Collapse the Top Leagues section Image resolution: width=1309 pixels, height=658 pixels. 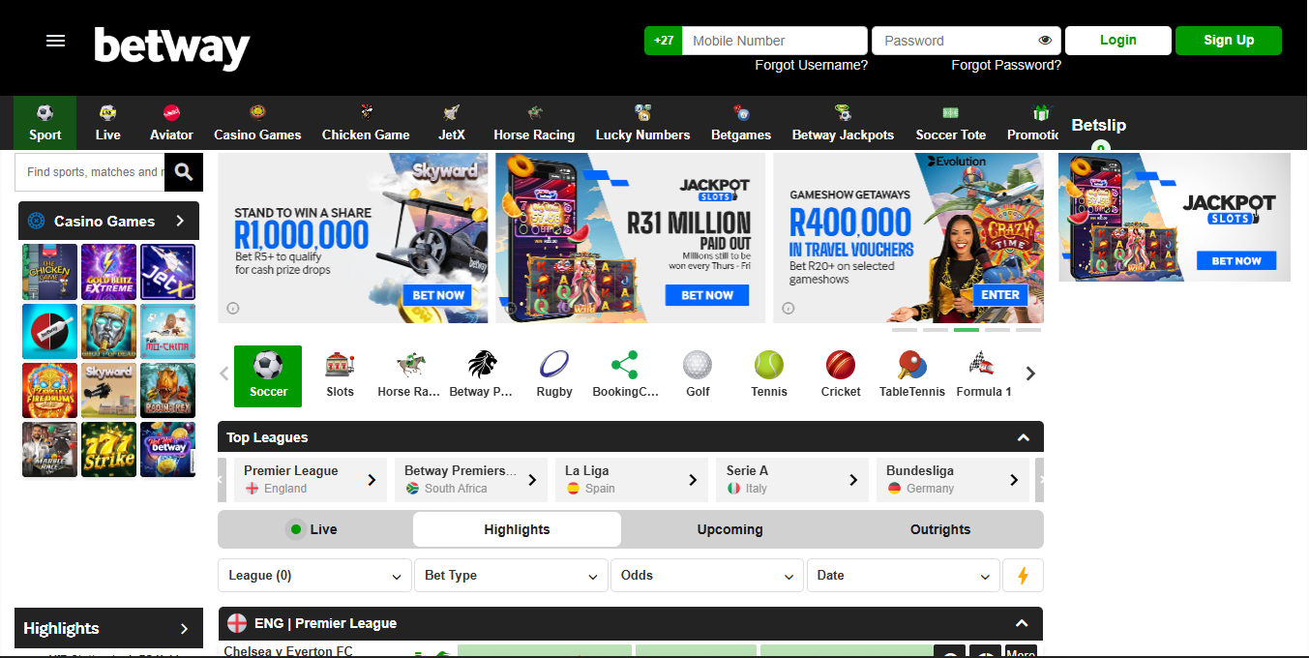[1023, 437]
